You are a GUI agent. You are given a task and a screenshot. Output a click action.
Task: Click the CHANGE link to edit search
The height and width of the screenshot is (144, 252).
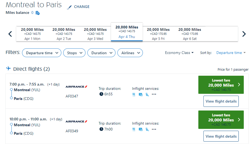(79, 7)
